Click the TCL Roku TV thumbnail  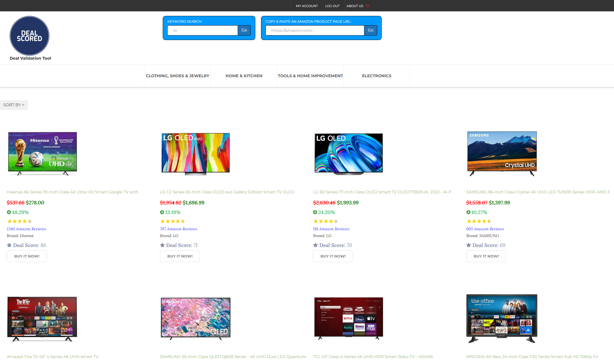348,318
